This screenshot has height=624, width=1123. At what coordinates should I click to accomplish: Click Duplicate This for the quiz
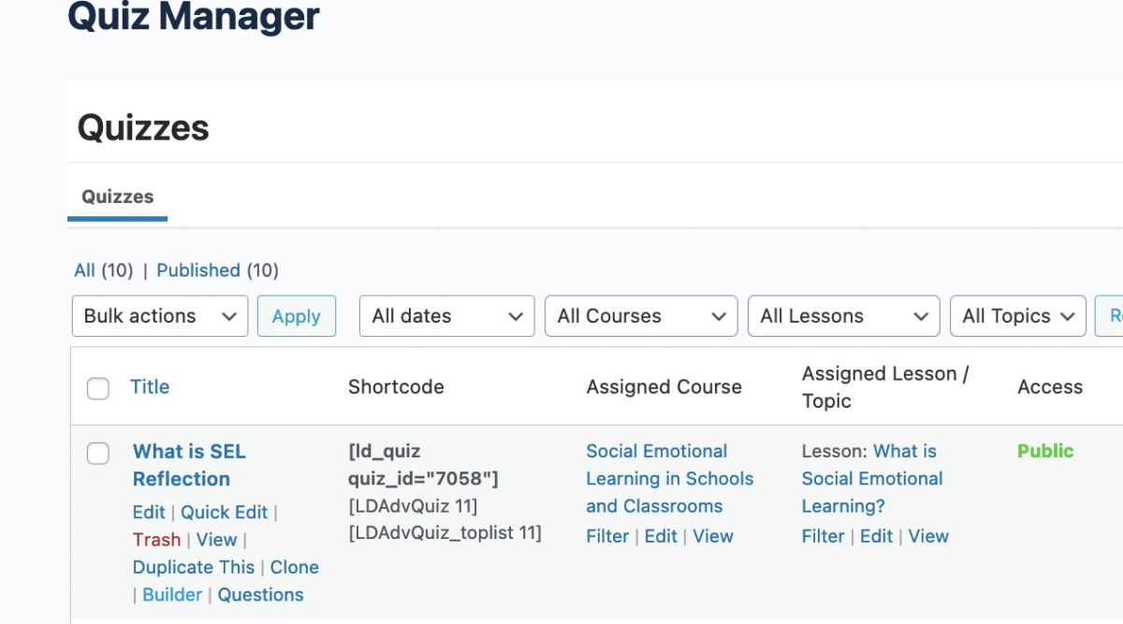[193, 567]
